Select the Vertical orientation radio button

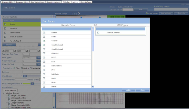(x=22, y=68)
